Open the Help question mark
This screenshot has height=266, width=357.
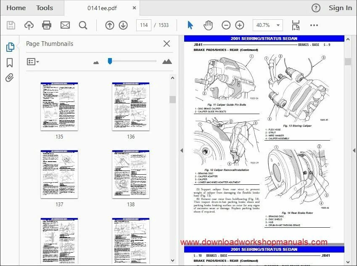[316, 8]
